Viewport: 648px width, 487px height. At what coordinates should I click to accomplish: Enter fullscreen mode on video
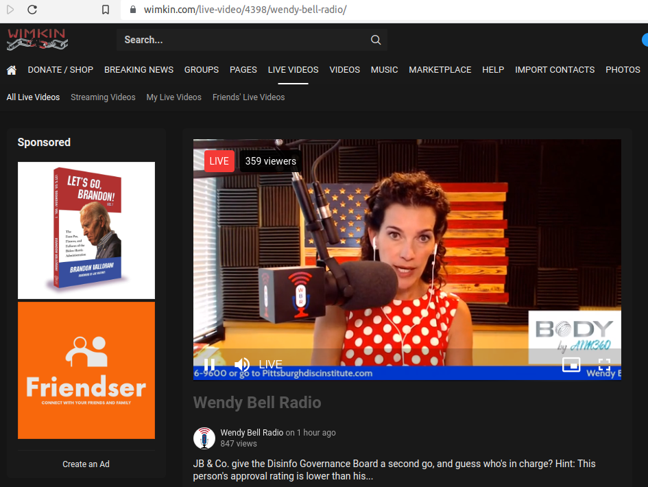[604, 365]
